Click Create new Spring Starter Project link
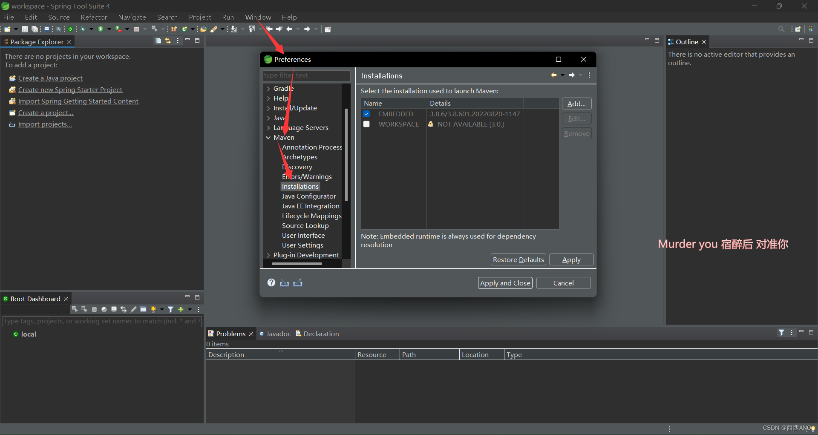The height and width of the screenshot is (435, 818). click(70, 89)
